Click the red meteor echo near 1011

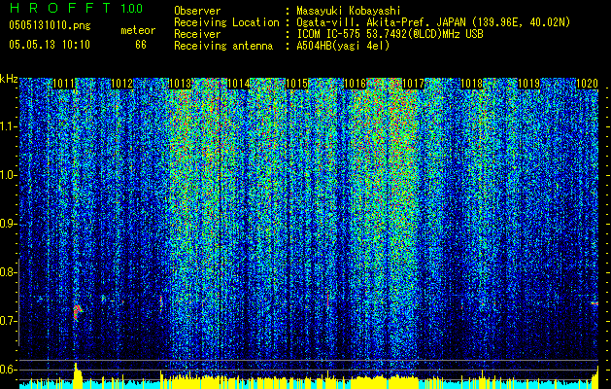click(78, 312)
